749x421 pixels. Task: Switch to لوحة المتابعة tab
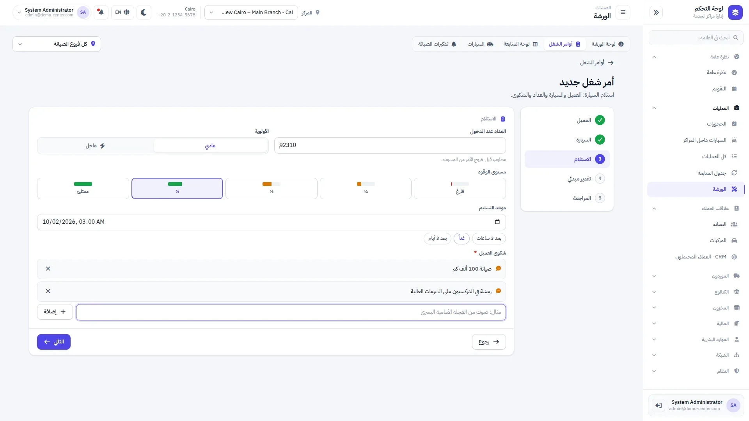coord(520,44)
